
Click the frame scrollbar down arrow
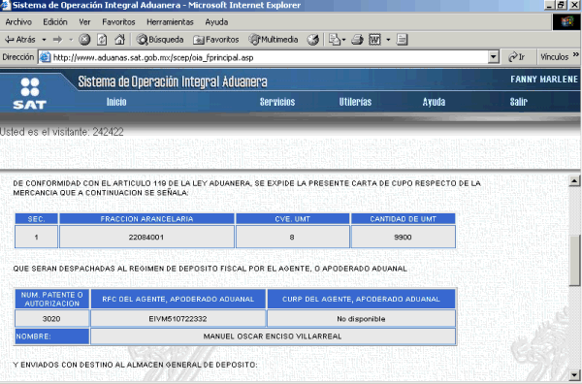[574, 374]
